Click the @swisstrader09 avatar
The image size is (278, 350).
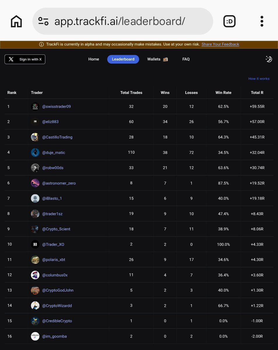pyautogui.click(x=35, y=107)
